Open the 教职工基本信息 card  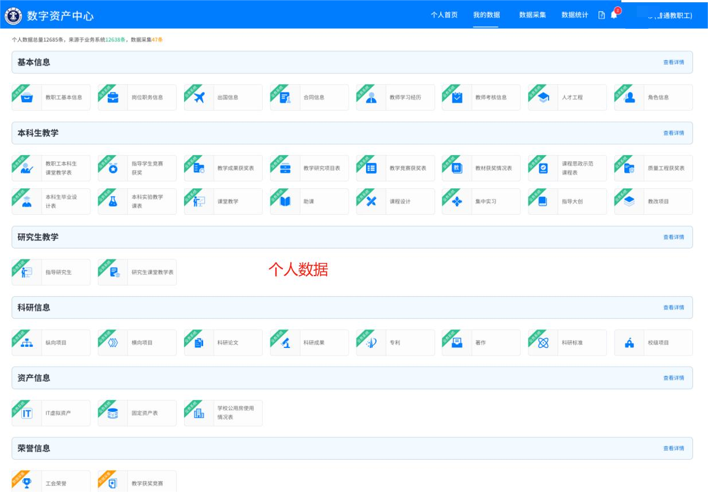[51, 98]
